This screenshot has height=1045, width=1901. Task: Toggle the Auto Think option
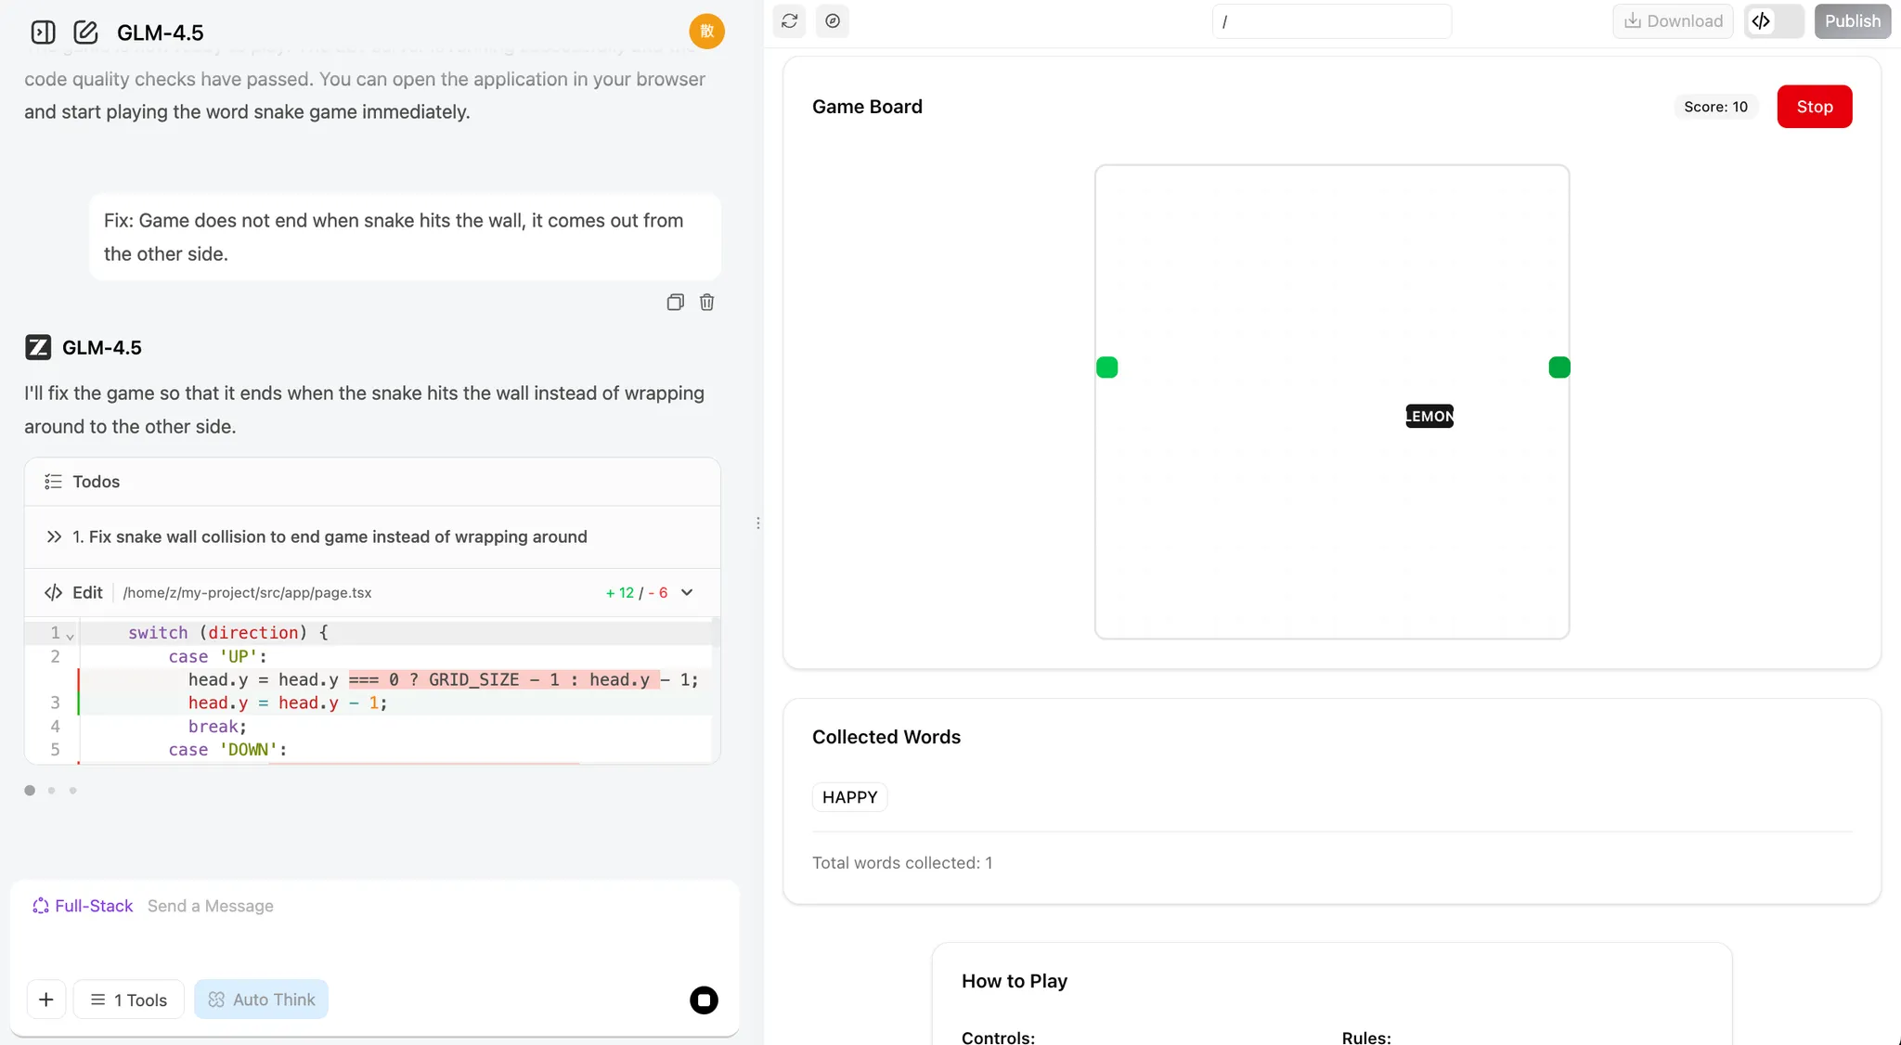[x=261, y=1000]
